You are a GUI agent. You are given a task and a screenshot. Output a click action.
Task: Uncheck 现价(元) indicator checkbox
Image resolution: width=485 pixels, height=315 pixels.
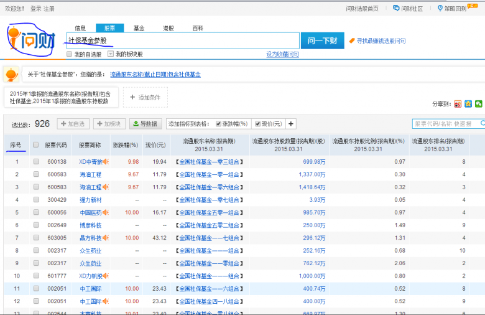tap(257, 124)
